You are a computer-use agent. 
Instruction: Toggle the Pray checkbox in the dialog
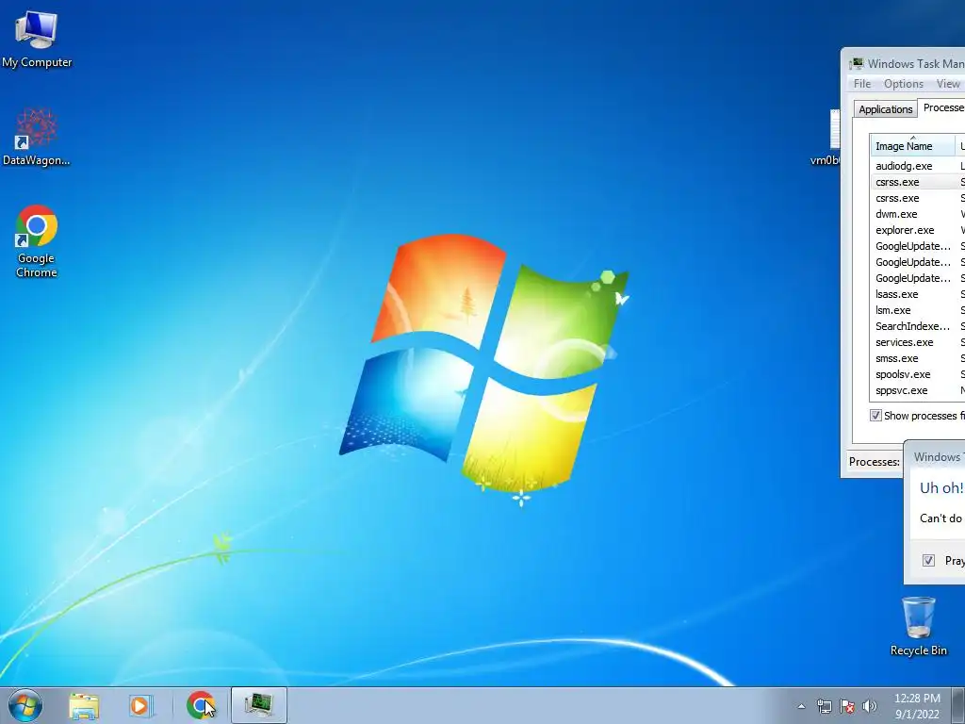928,560
